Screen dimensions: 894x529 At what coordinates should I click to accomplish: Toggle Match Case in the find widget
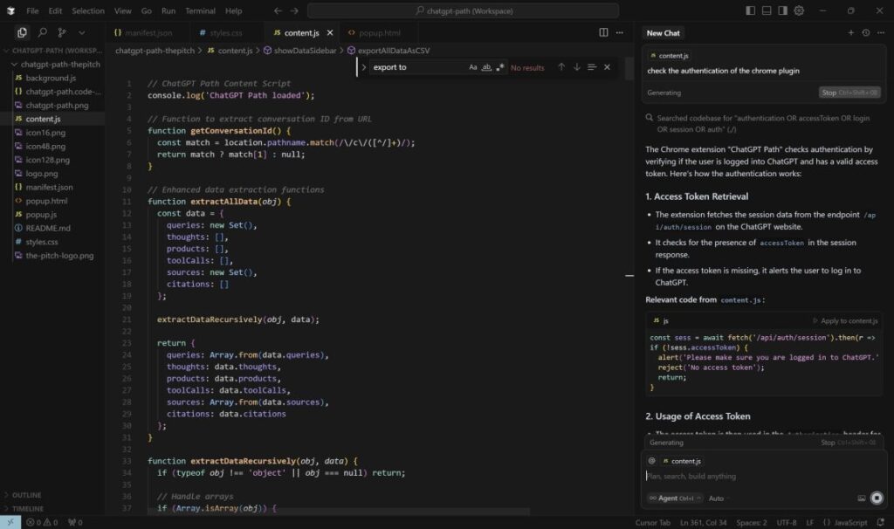tap(472, 67)
